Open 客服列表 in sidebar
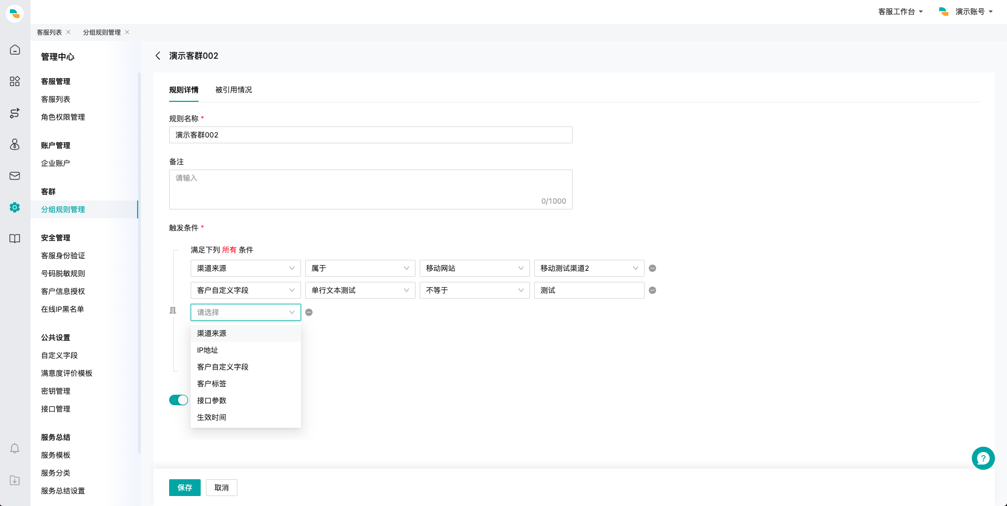 click(x=56, y=99)
